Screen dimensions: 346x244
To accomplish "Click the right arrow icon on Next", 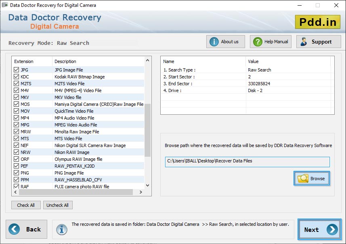I will [332, 229].
